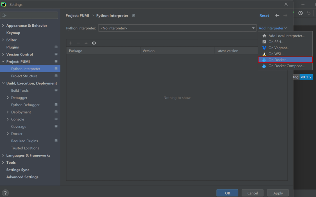
Task: Click the Reset link
Action: point(264,15)
